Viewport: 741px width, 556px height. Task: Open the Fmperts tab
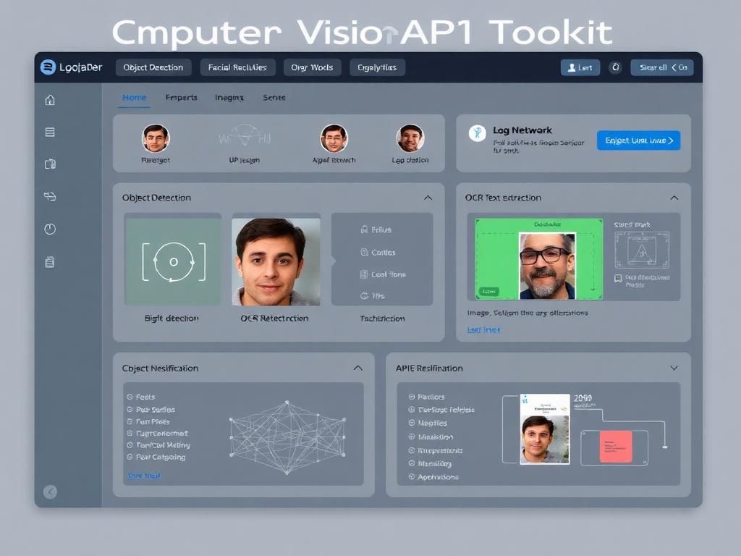pyautogui.click(x=182, y=98)
